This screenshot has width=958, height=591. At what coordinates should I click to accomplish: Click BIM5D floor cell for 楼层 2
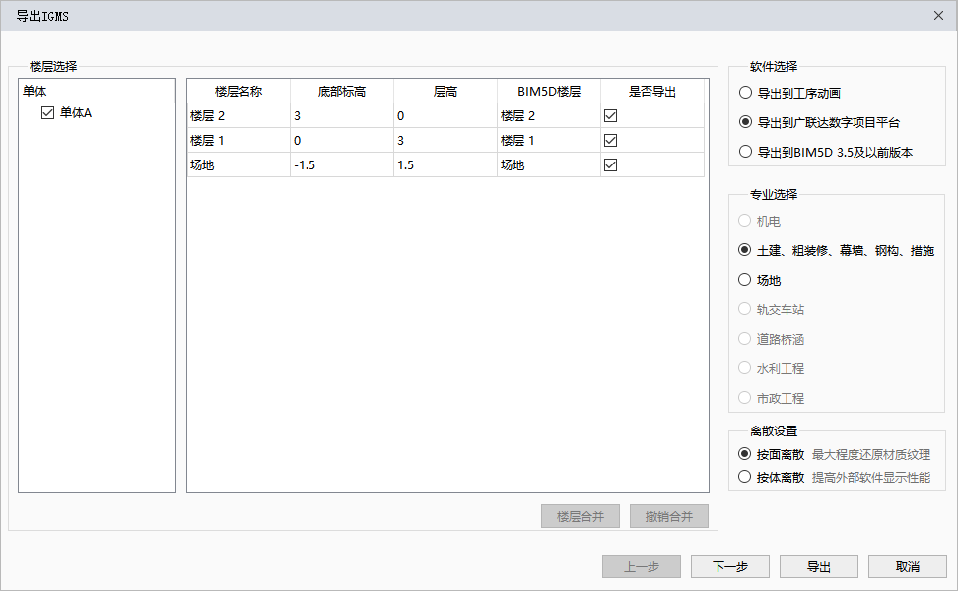point(549,116)
